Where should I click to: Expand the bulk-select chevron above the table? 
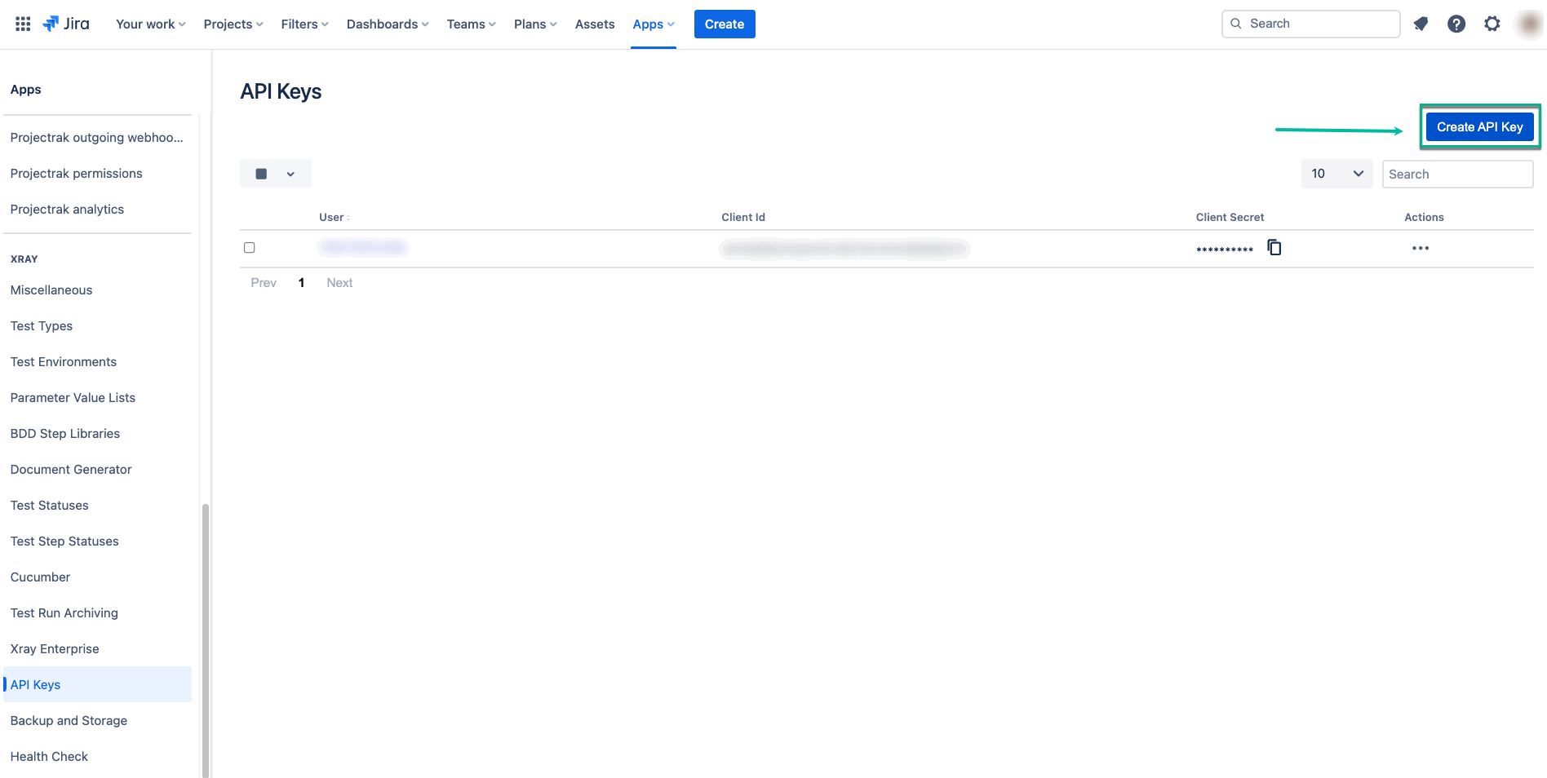(290, 174)
